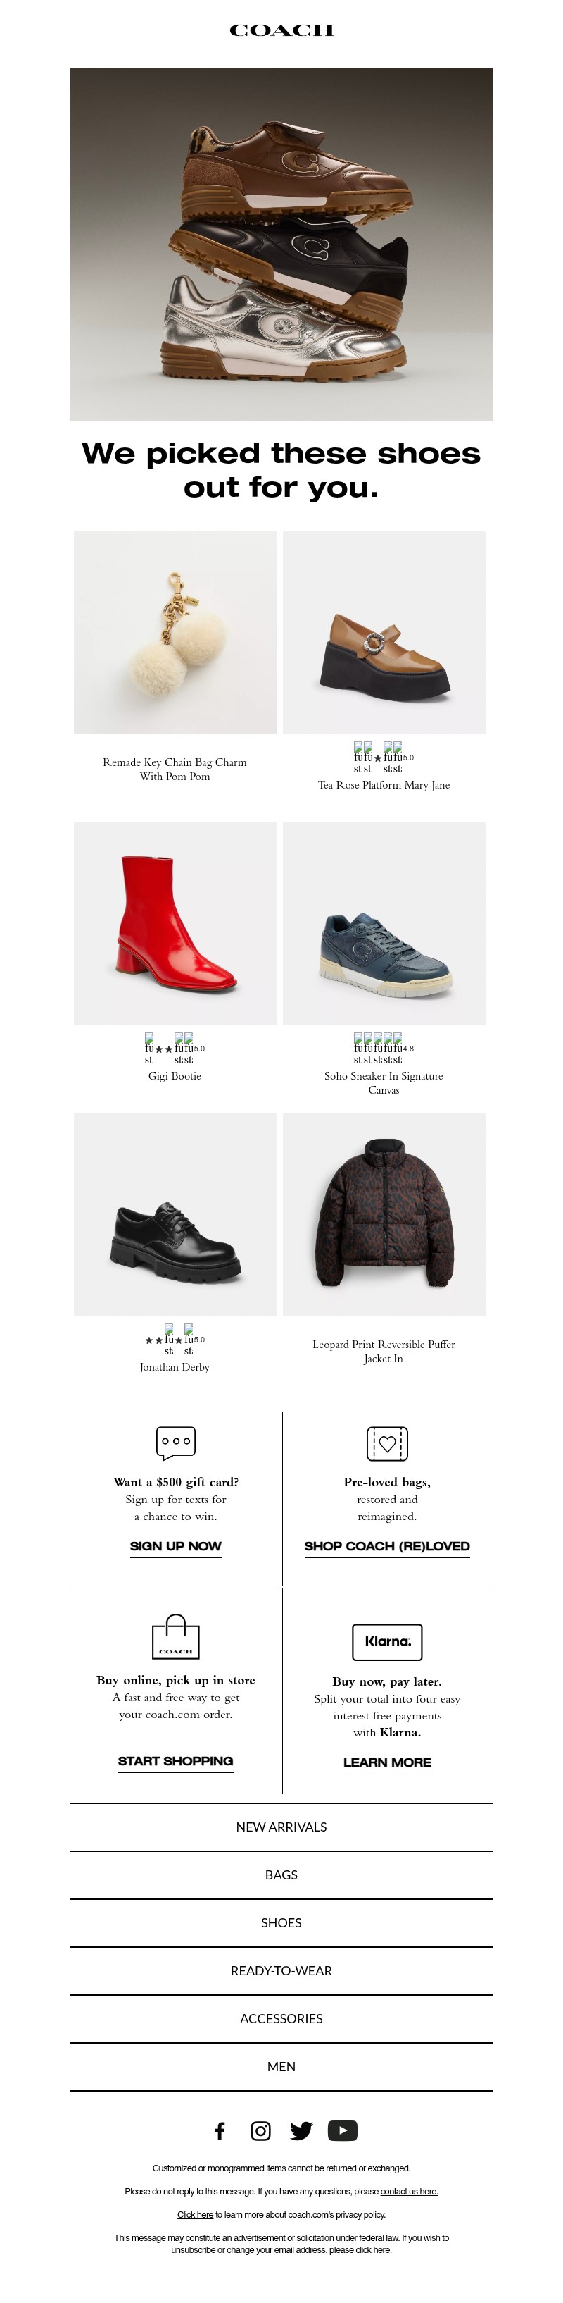Follow SHOP COACH (RE)LOVED link
The height and width of the screenshot is (2303, 563).
387,1545
